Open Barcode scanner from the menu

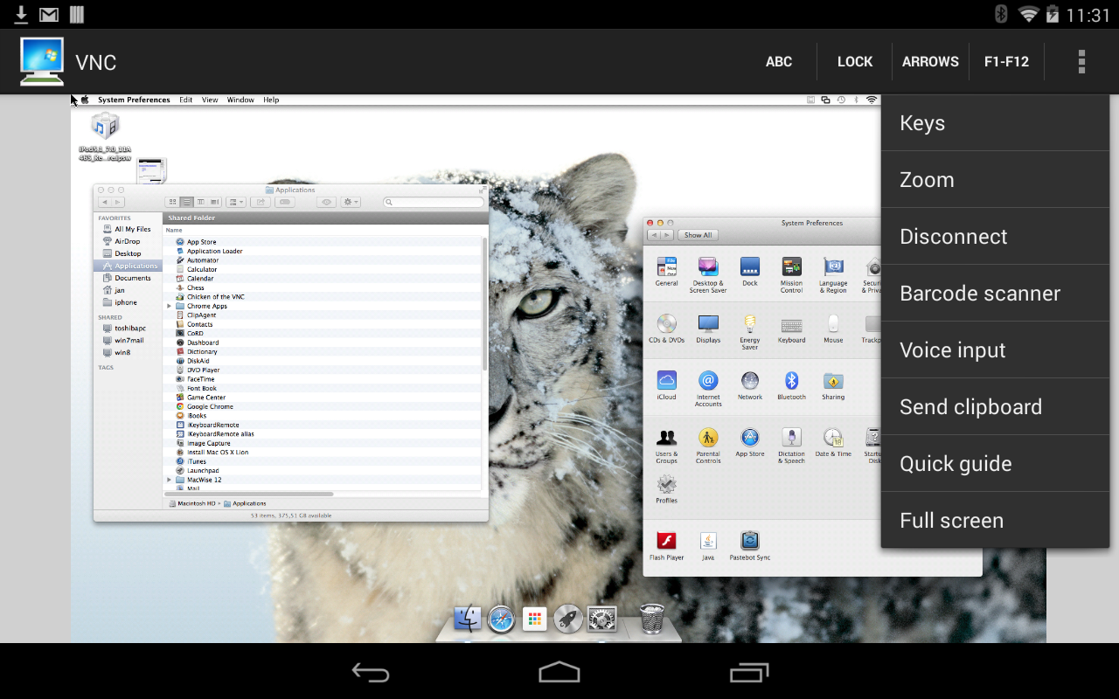tap(995, 294)
